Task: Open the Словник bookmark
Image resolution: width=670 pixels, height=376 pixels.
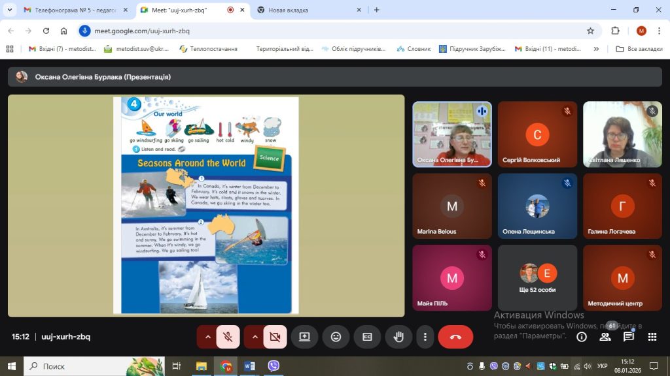Action: pos(414,49)
